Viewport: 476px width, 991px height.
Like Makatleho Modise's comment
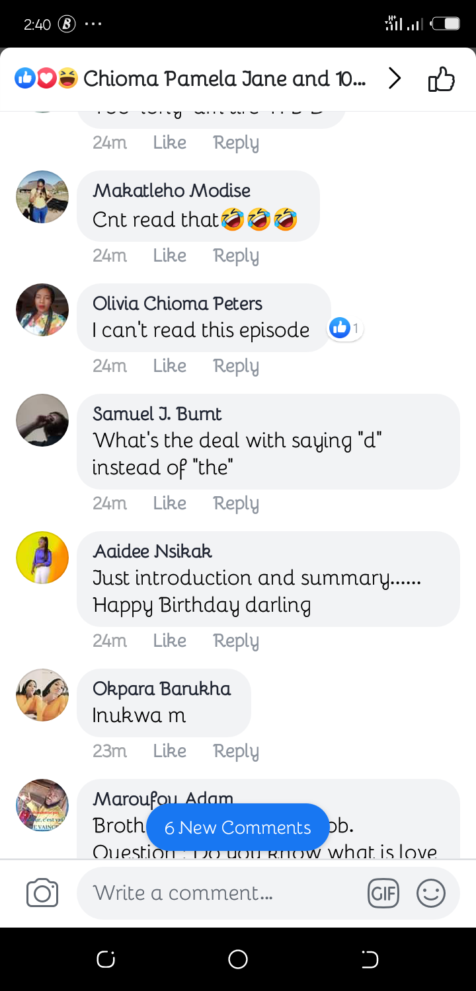(x=169, y=256)
